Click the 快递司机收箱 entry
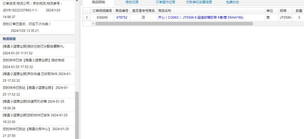Viewport: 304px width, 139px height. point(37,105)
